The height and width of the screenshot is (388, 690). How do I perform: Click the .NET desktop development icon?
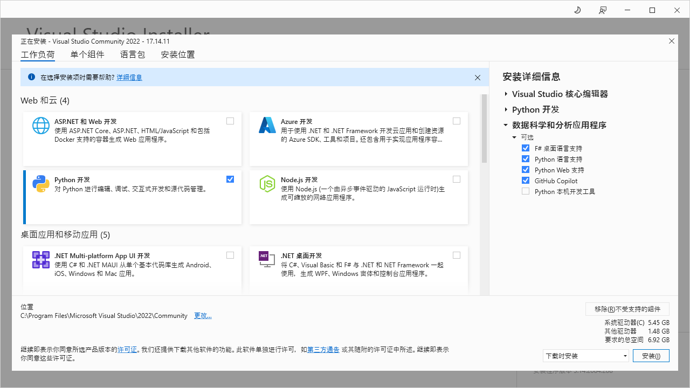[x=267, y=260]
